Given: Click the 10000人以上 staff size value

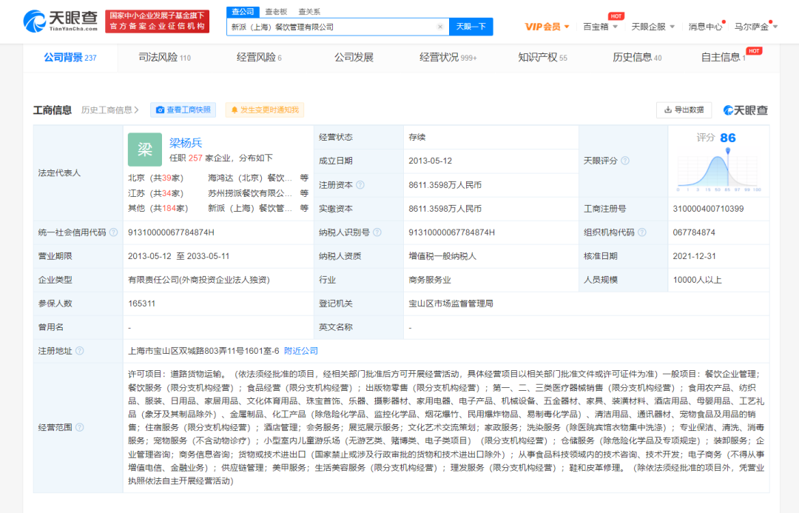Looking at the screenshot, I should tap(698, 279).
